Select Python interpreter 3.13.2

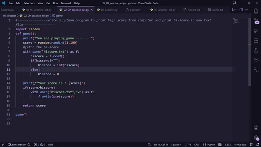click(x=228, y=144)
